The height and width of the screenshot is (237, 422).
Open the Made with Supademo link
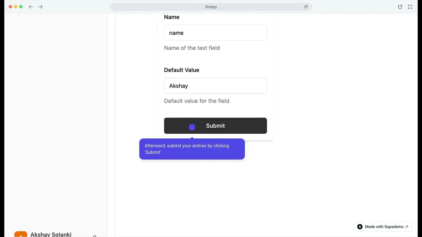tap(383, 226)
